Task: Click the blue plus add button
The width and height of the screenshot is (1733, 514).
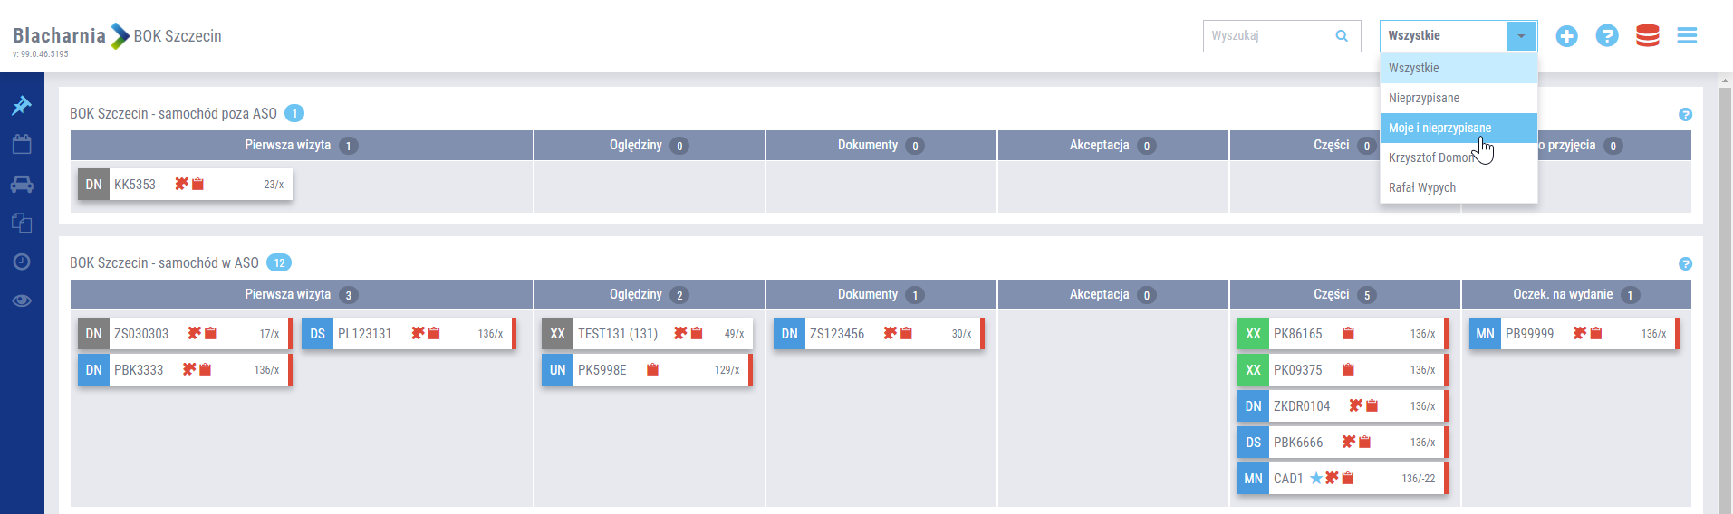Action: [1566, 36]
